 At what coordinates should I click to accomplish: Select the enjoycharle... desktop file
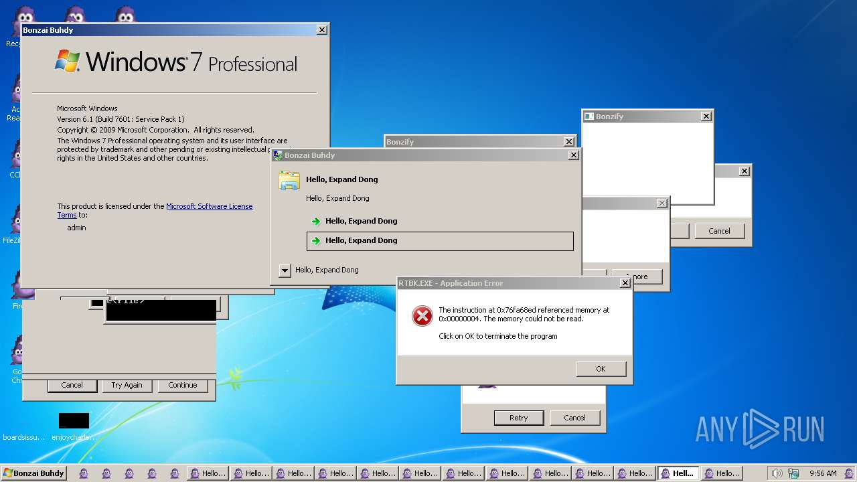(74, 427)
